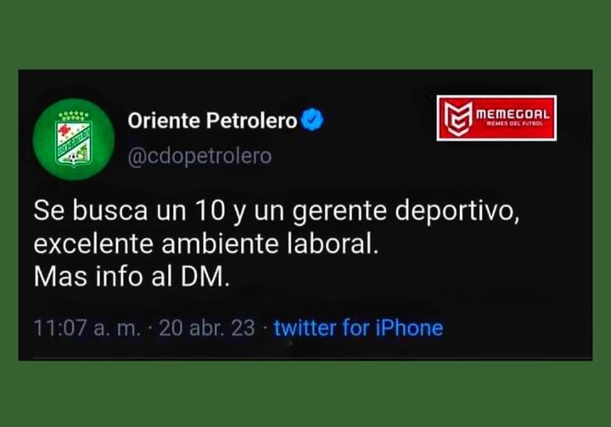The height and width of the screenshot is (427, 611).
Task: Open the Oriente Petrolero profile avatar
Action: pos(74,139)
